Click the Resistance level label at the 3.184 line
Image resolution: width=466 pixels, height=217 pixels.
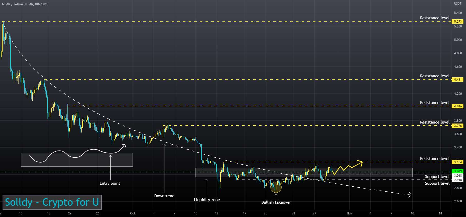pyautogui.click(x=435, y=159)
